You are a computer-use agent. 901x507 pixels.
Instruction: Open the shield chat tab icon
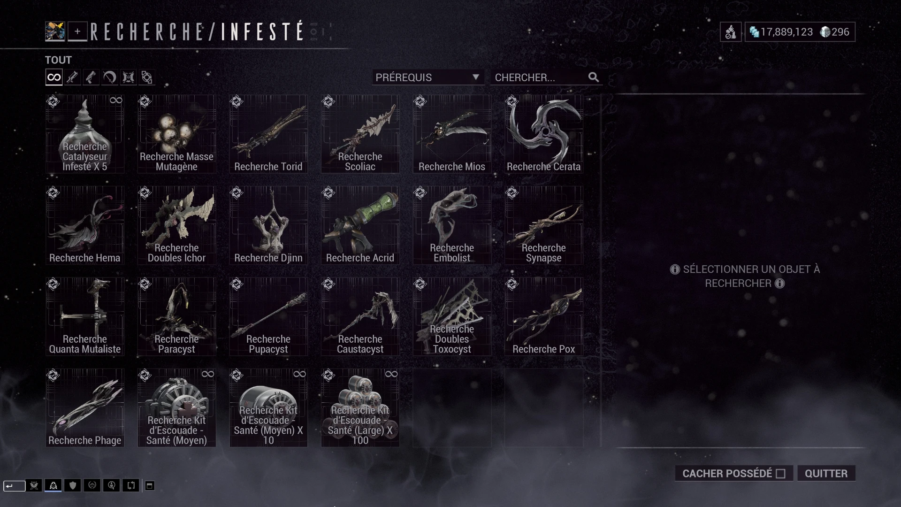coord(73,485)
